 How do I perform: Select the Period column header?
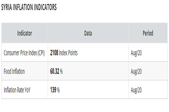148,33
